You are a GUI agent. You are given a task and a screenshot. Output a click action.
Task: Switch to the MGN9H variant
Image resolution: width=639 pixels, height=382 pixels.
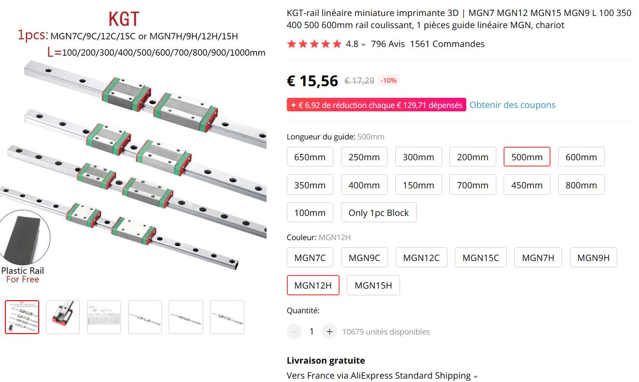593,258
